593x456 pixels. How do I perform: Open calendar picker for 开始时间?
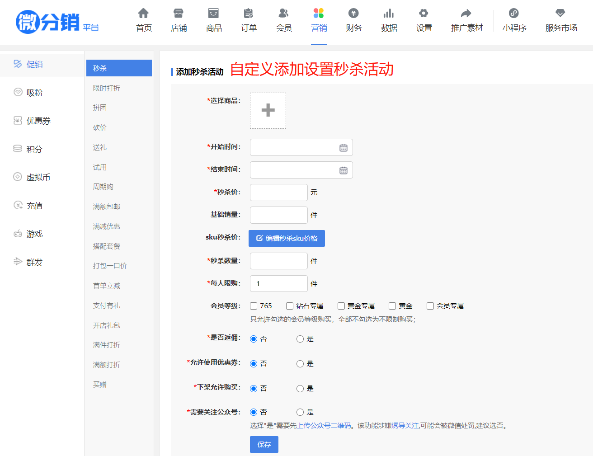pos(344,148)
